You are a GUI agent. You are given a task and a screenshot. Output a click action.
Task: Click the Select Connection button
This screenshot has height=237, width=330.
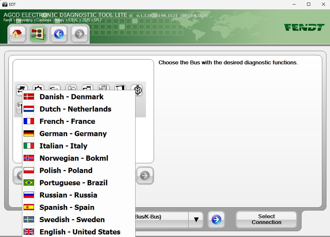pos(266,220)
